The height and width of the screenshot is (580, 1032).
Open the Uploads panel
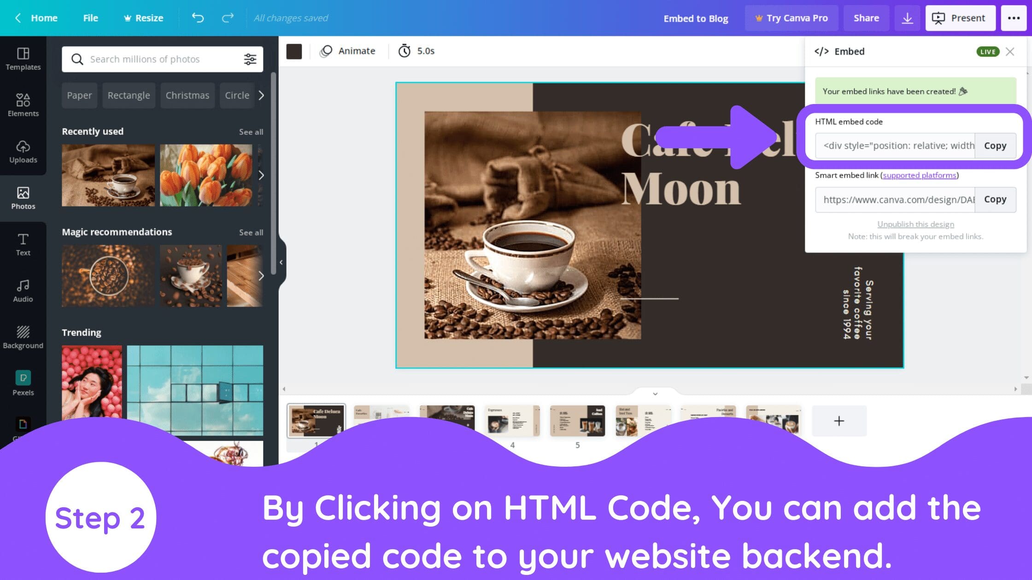tap(23, 150)
